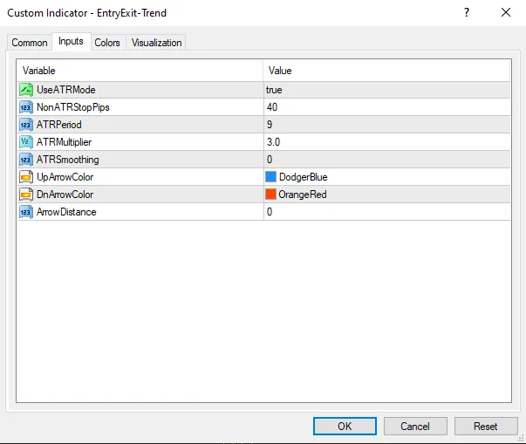Open the Common tab

30,43
